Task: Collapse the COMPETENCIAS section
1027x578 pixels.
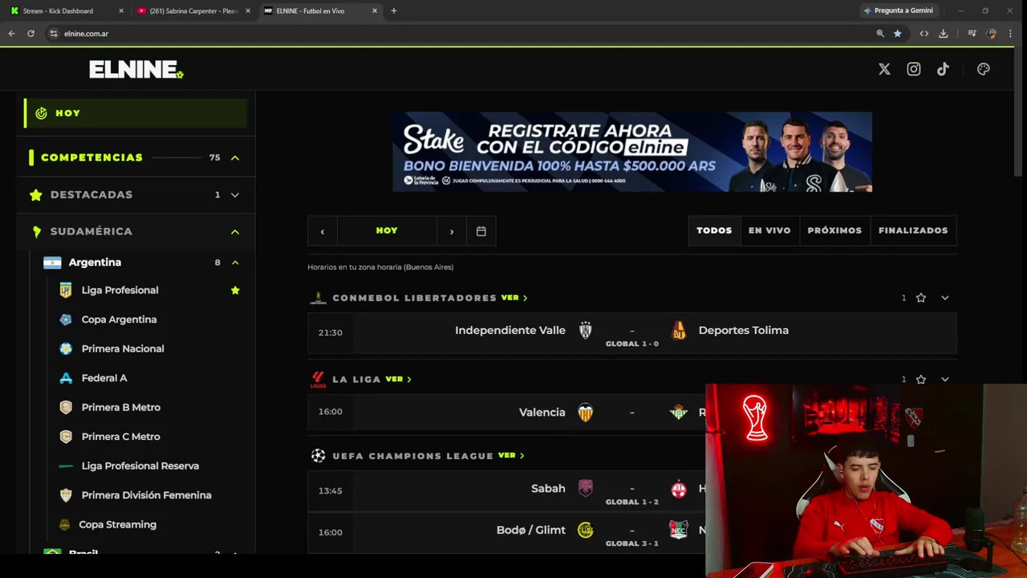Action: 235,158
